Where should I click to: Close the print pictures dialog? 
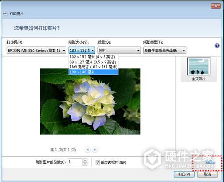216,6
